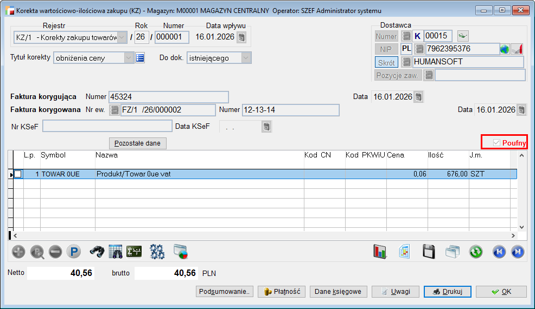This screenshot has width=535, height=309.
Task: Click the Faktura korygująca Numer field
Action: coord(168,97)
